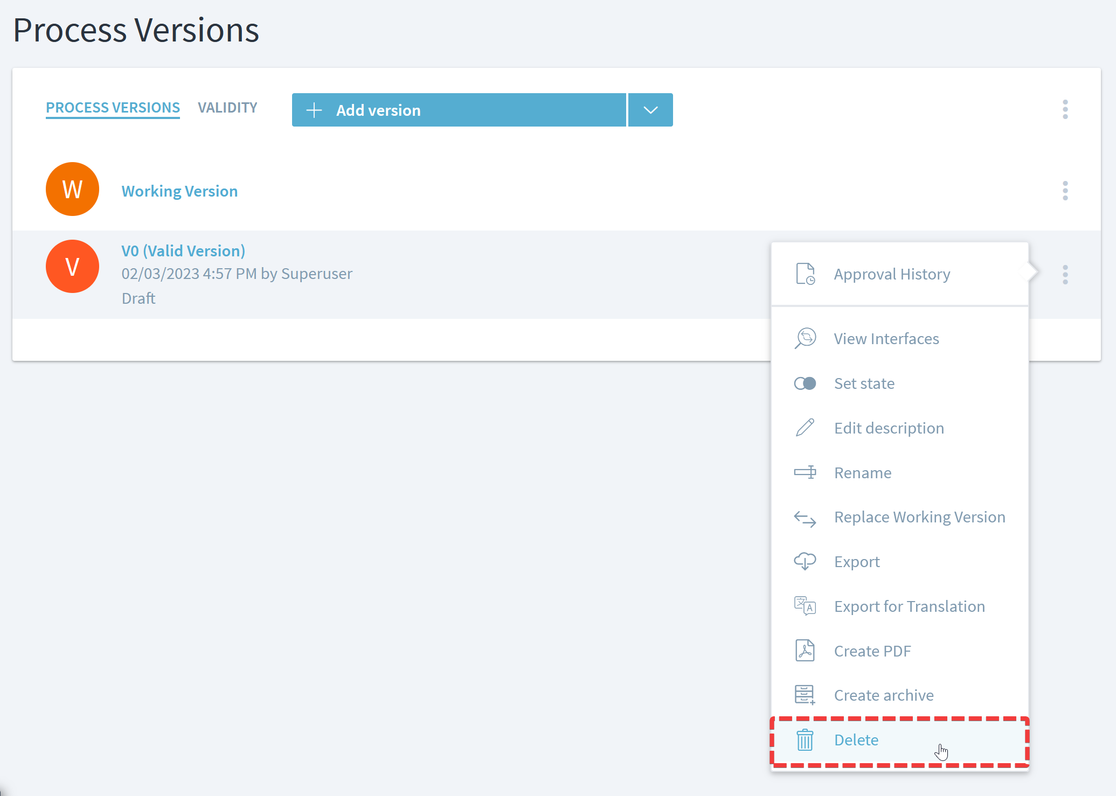Select the Process Versions tab

(113, 108)
